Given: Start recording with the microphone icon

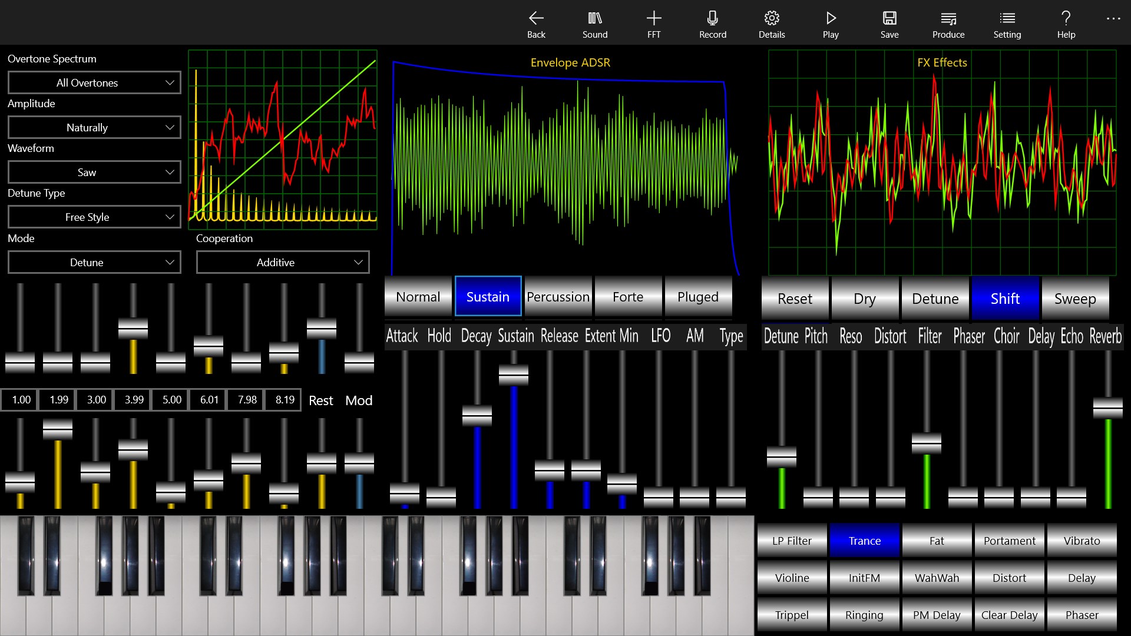Looking at the screenshot, I should pos(713,18).
